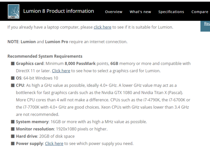Click the bullet icon beside Power supply
This screenshot has height=153, width=210.
coord(13,144)
